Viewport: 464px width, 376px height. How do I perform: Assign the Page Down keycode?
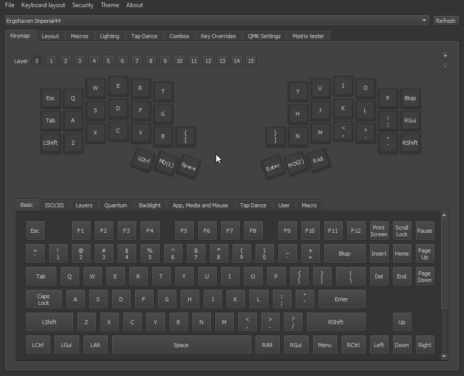[x=425, y=276]
